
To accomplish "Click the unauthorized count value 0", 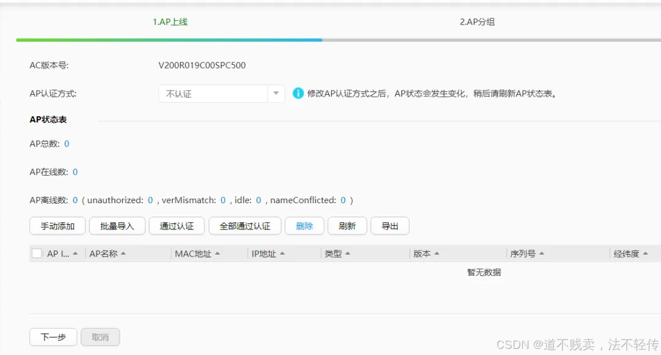I will 150,200.
